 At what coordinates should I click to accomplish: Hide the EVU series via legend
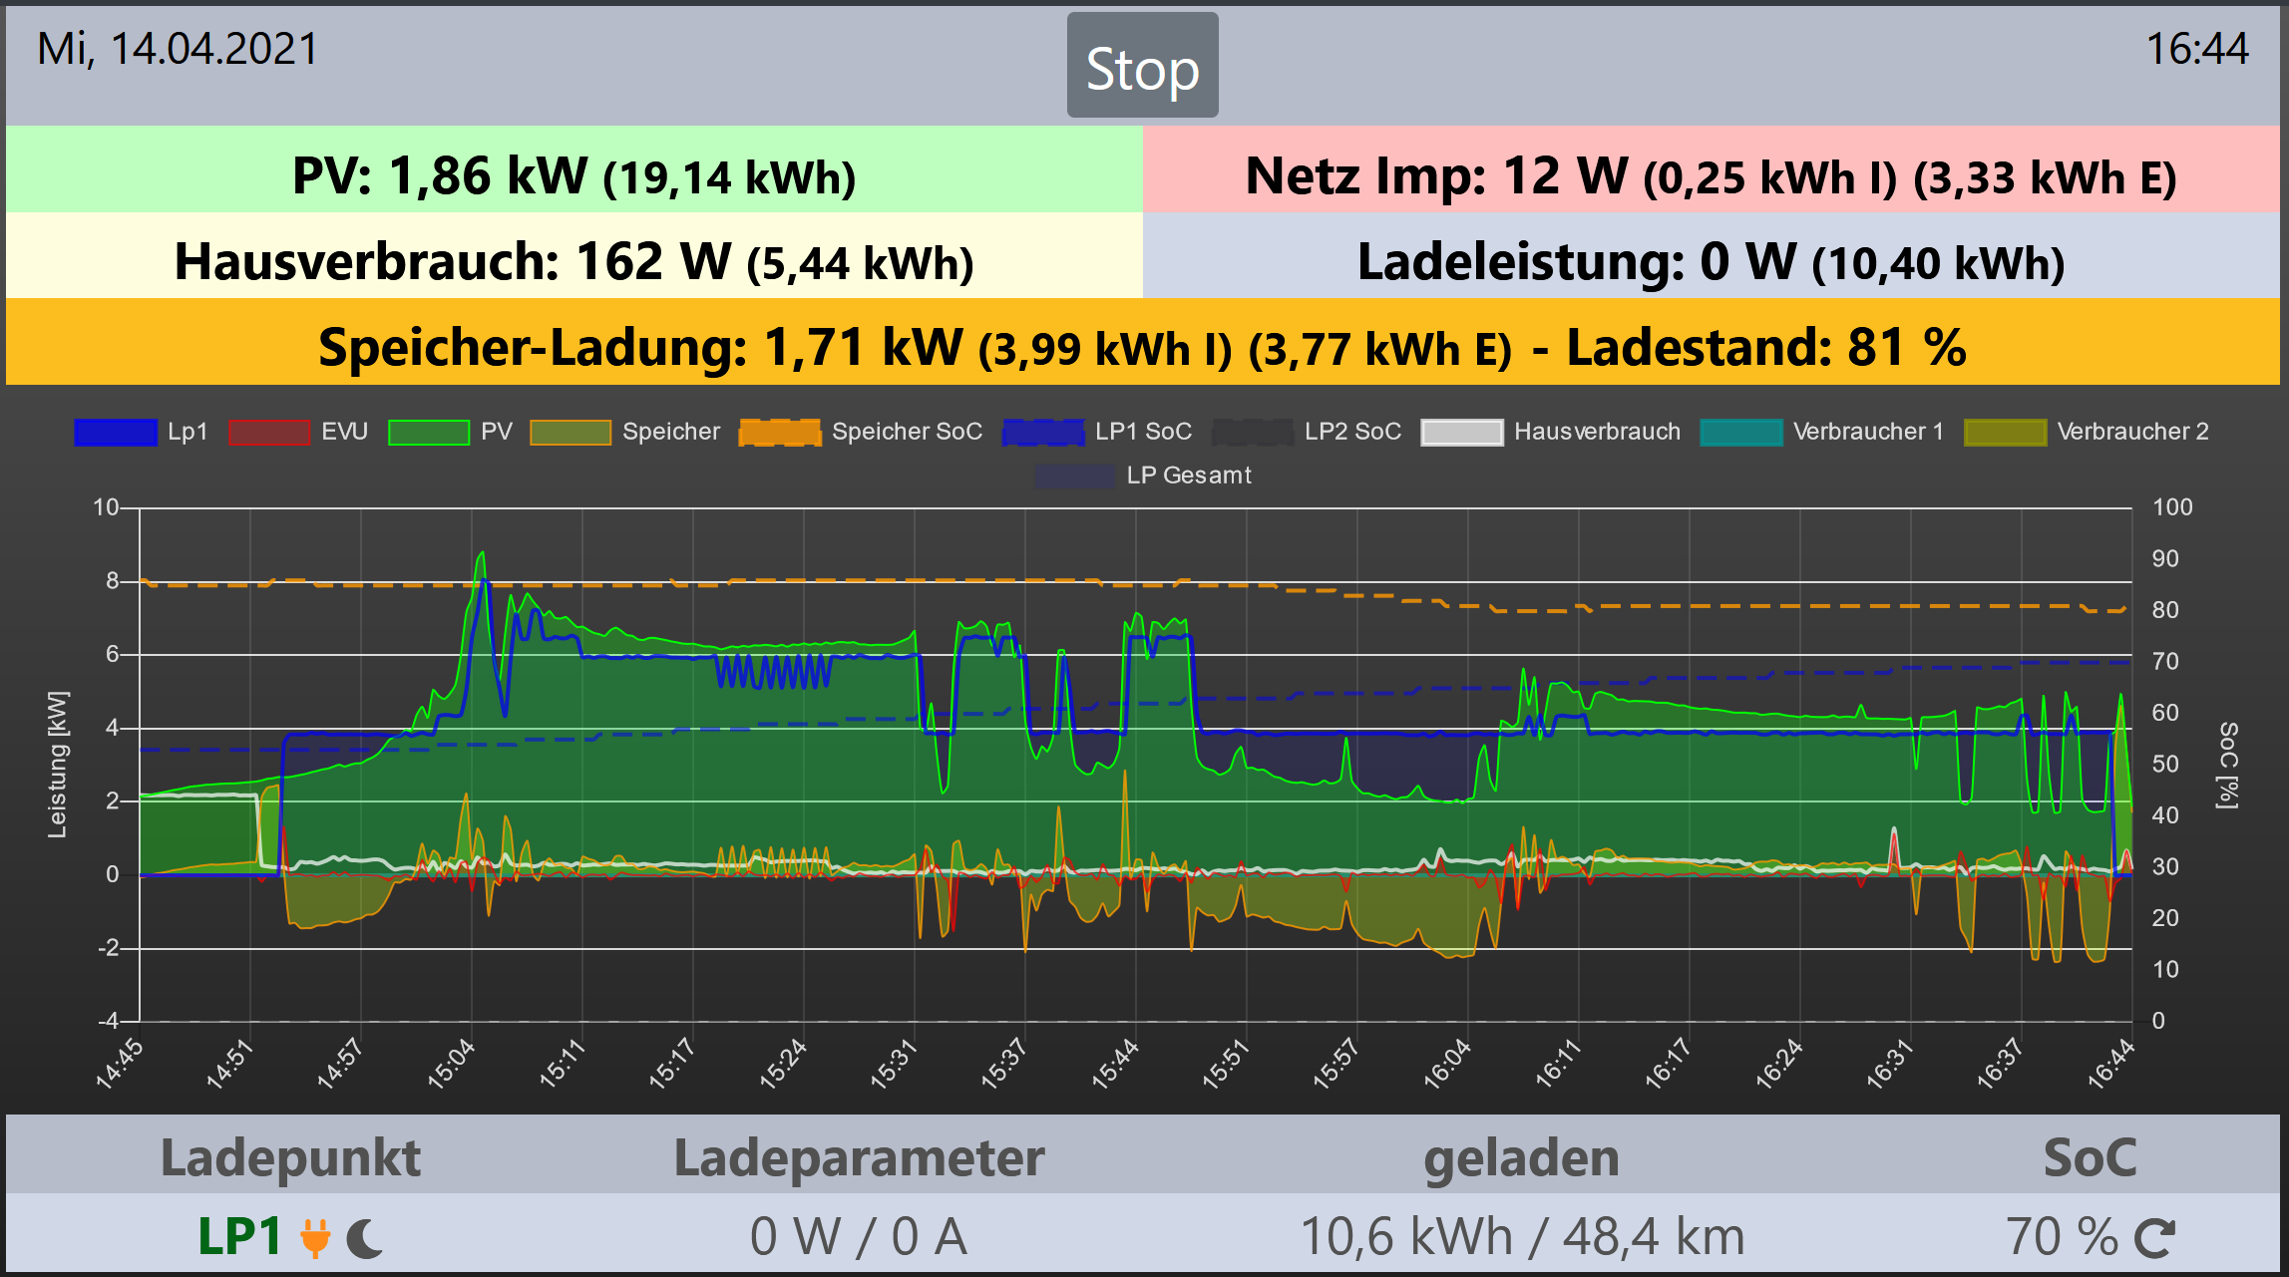click(x=269, y=432)
